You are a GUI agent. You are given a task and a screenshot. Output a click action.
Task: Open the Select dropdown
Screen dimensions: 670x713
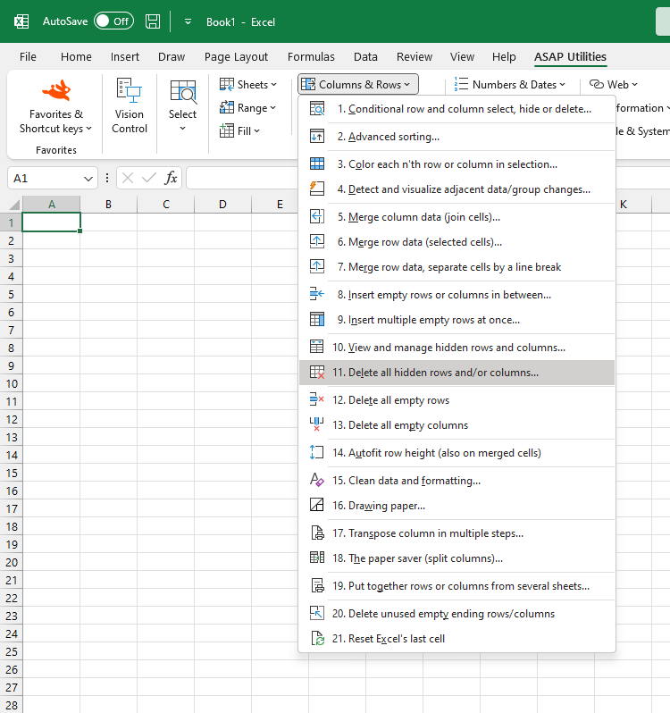click(x=182, y=107)
